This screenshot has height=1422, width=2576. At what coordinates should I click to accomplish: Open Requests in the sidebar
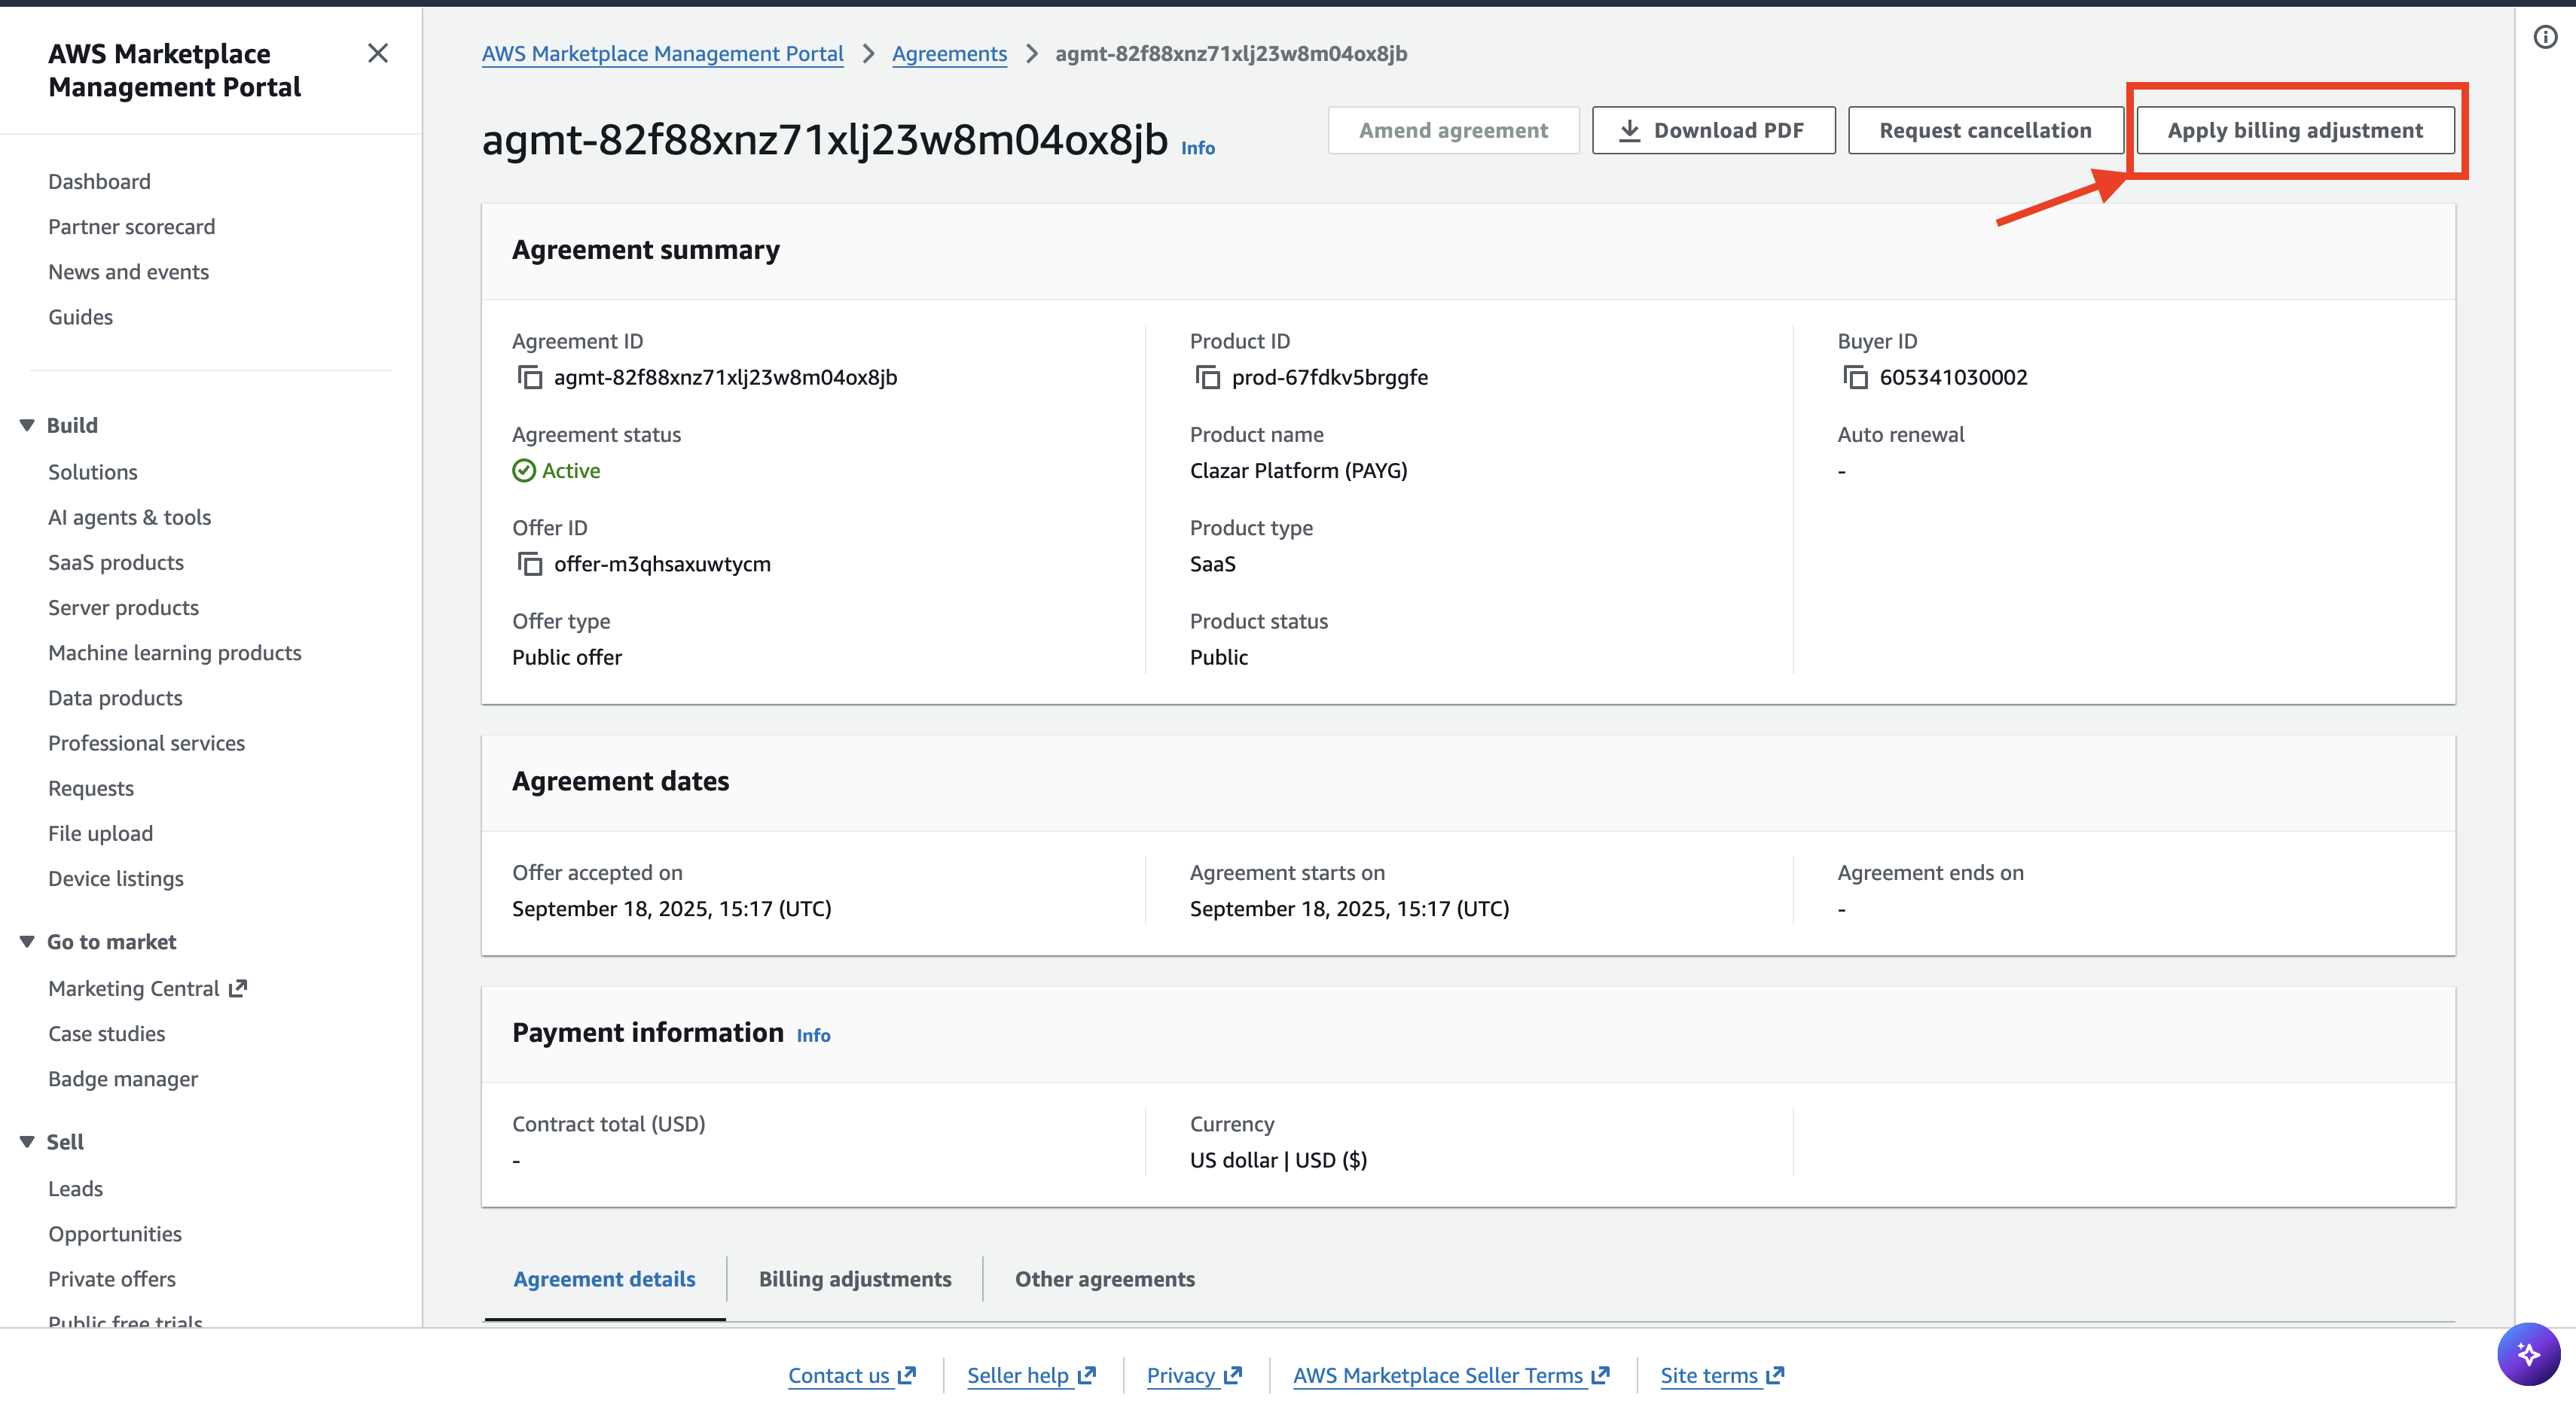click(x=90, y=788)
